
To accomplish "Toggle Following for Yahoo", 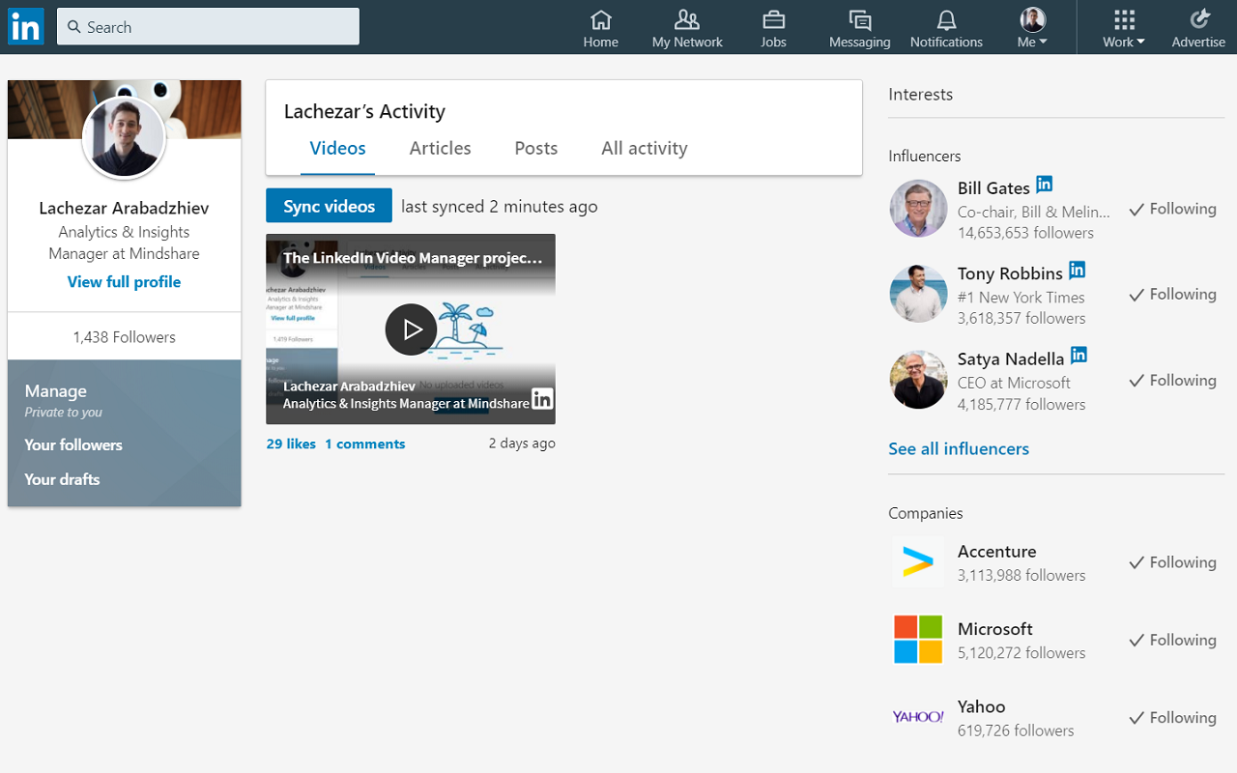I will pyautogui.click(x=1172, y=717).
